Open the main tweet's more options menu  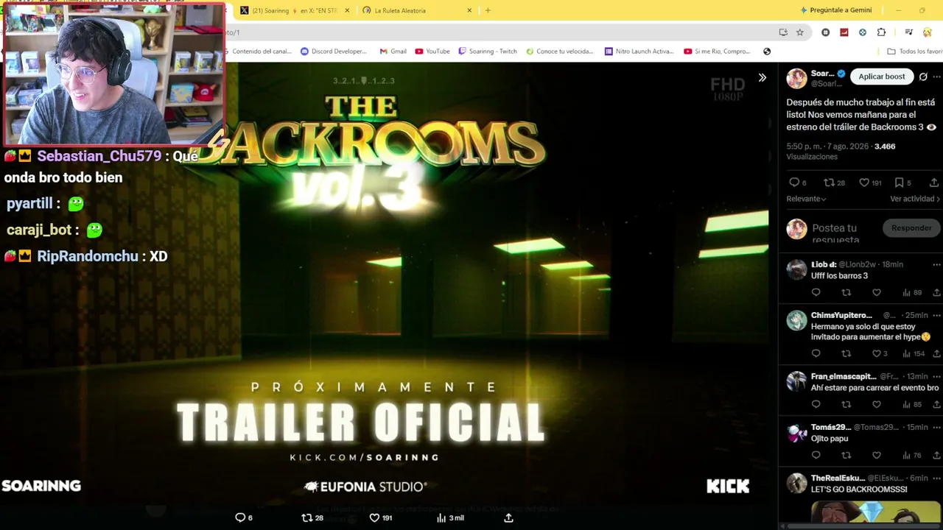click(x=937, y=77)
